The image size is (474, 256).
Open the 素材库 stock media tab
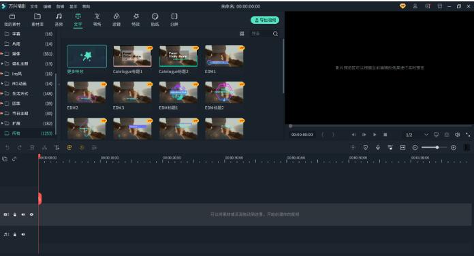coord(37,20)
